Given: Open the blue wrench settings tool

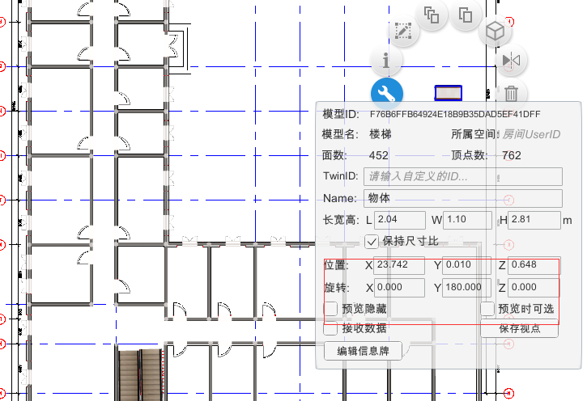Looking at the screenshot, I should tap(387, 94).
